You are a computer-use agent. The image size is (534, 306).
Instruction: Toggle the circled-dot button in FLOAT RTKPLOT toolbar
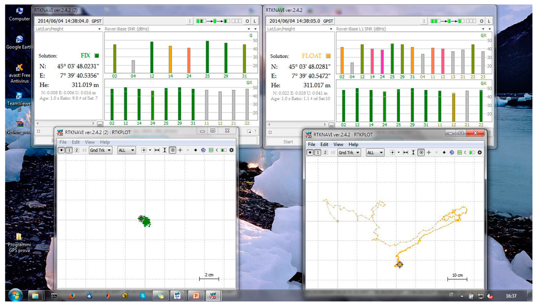point(421,152)
